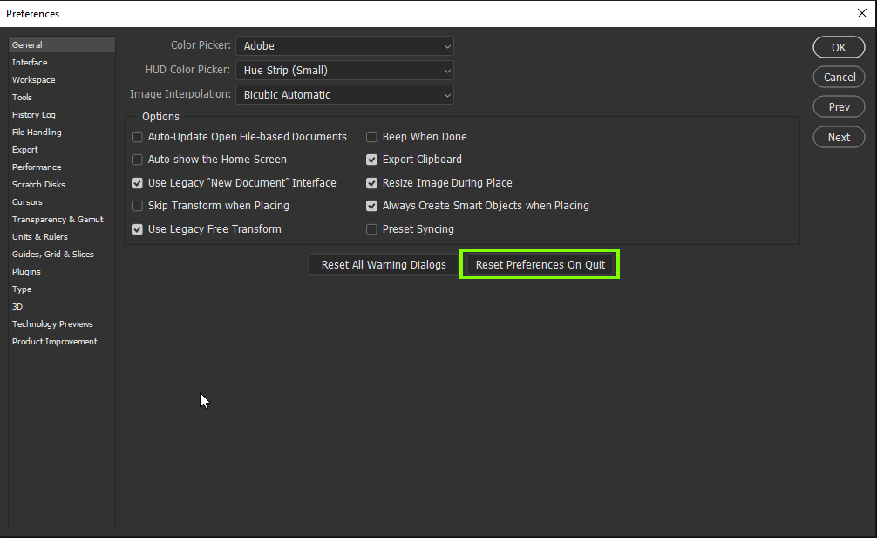The image size is (877, 538).
Task: Disable Use Legacy Free Transform
Action: pyautogui.click(x=137, y=229)
